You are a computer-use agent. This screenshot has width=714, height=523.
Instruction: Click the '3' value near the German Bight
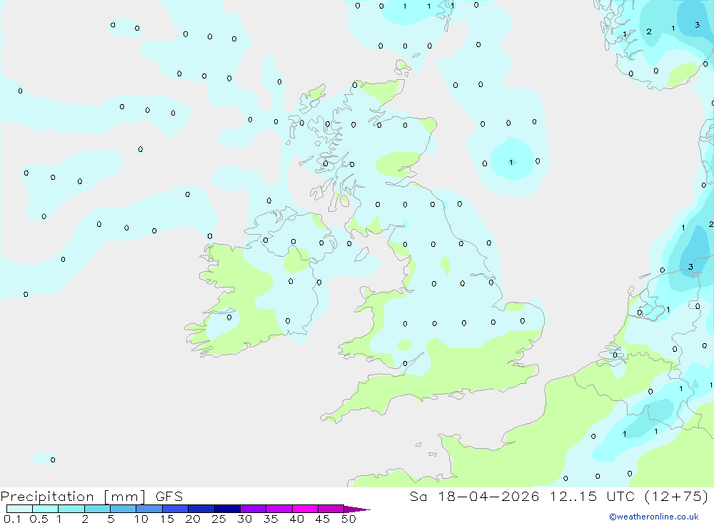pyautogui.click(x=690, y=267)
